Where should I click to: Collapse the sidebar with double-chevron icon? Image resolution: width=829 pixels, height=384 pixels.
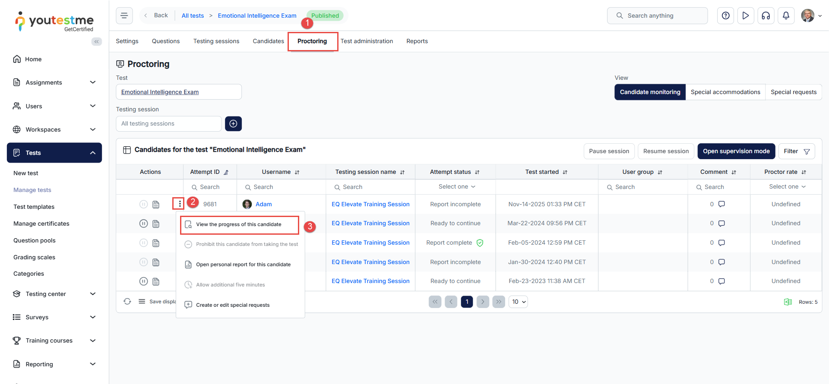(x=96, y=41)
